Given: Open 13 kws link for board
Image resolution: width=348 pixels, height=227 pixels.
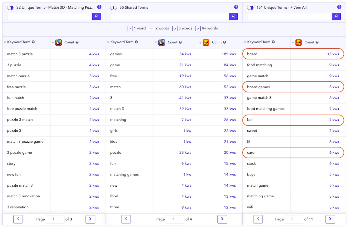Looking at the screenshot, I should 333,54.
